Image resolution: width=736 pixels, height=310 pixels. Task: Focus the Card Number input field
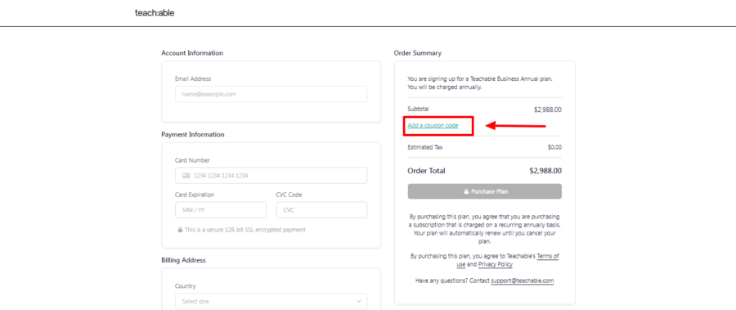coord(272,176)
